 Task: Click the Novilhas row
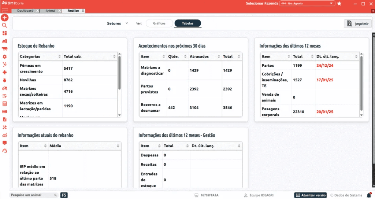[68, 80]
